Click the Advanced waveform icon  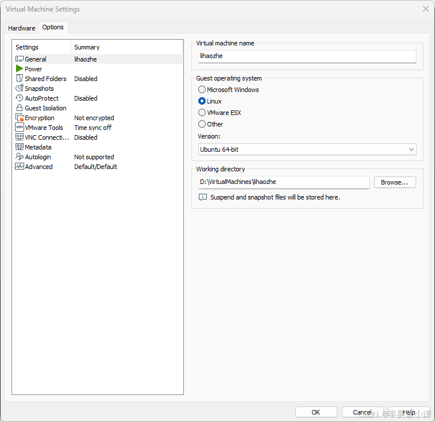click(20, 166)
